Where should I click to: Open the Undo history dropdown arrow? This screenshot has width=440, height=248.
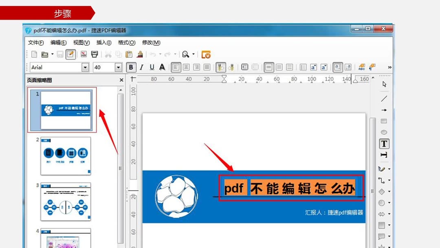tap(160, 54)
